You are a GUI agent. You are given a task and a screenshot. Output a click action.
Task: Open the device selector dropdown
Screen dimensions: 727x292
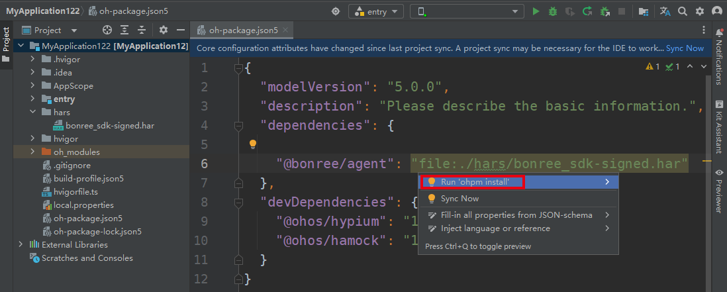tap(466, 11)
